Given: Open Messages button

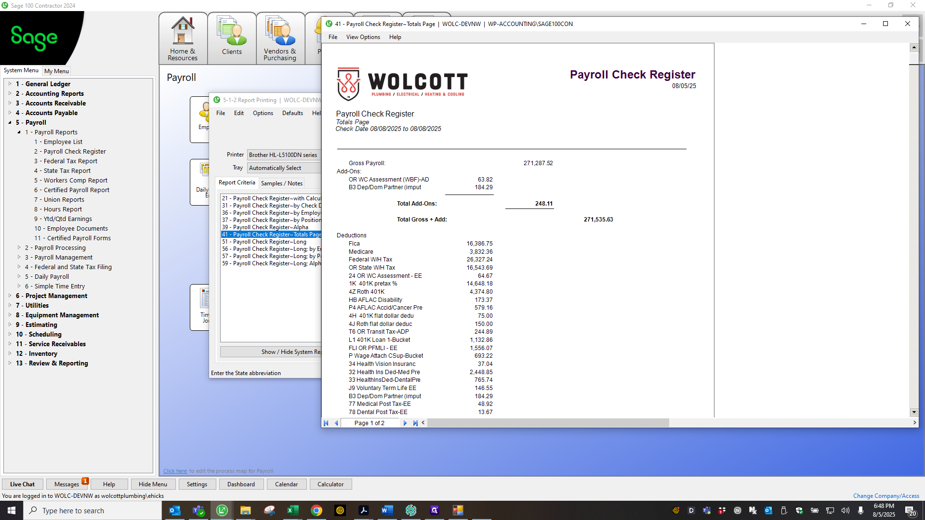Looking at the screenshot, I should [x=66, y=484].
